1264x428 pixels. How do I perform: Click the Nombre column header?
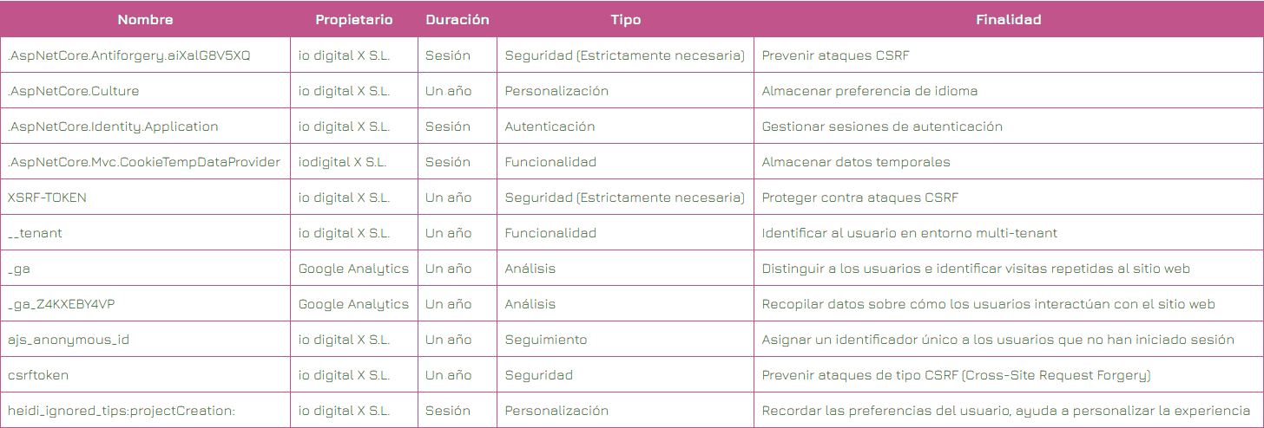[145, 19]
